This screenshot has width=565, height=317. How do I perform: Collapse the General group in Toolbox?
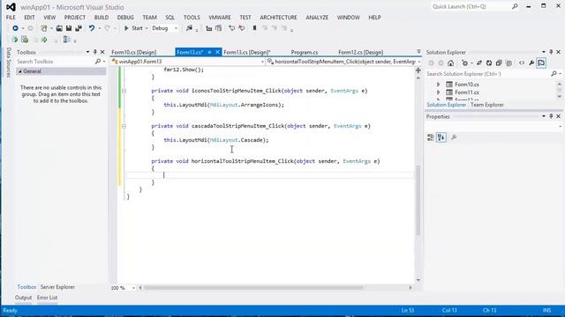tap(20, 71)
